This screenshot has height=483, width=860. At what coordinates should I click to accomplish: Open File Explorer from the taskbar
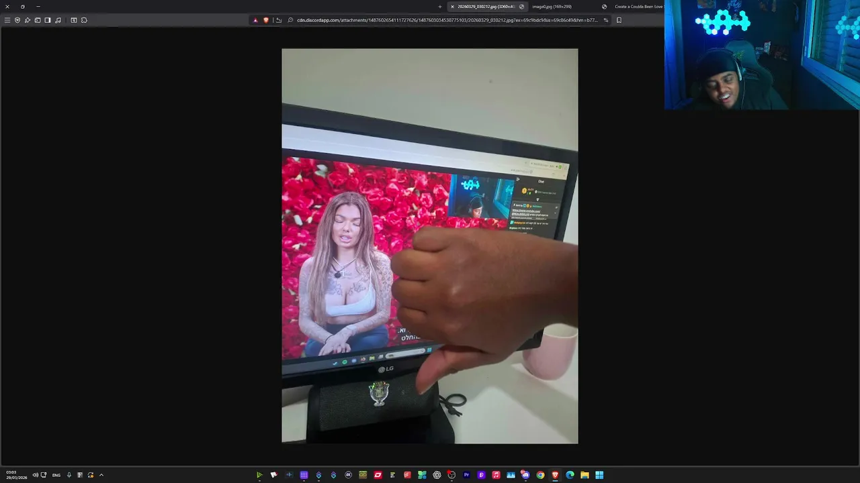(x=585, y=475)
